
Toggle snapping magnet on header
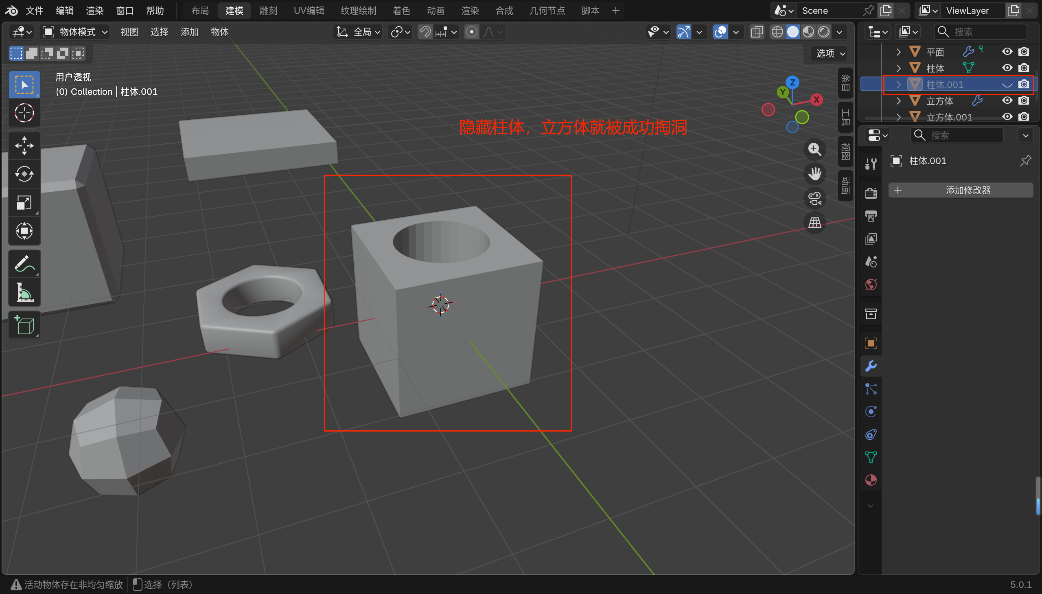coord(425,32)
